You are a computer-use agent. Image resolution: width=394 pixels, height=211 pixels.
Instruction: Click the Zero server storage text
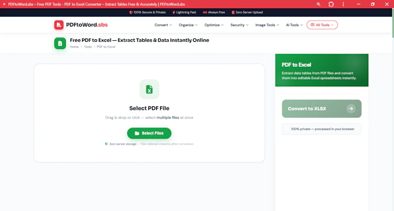click(x=123, y=144)
